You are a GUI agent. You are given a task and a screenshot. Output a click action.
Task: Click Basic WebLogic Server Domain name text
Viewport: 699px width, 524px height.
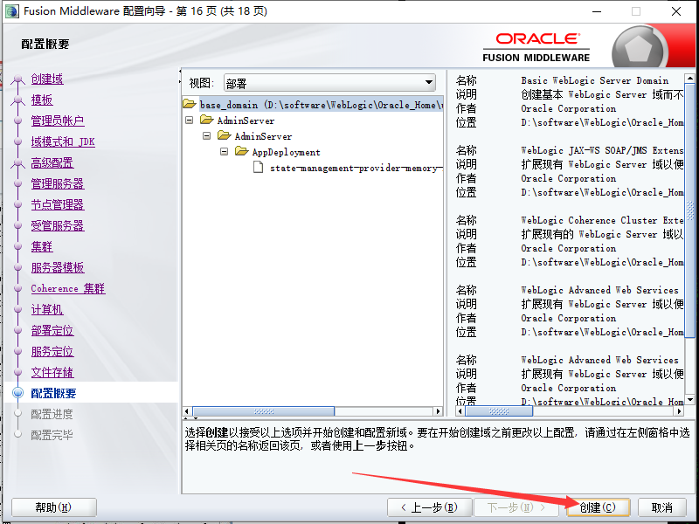[595, 80]
